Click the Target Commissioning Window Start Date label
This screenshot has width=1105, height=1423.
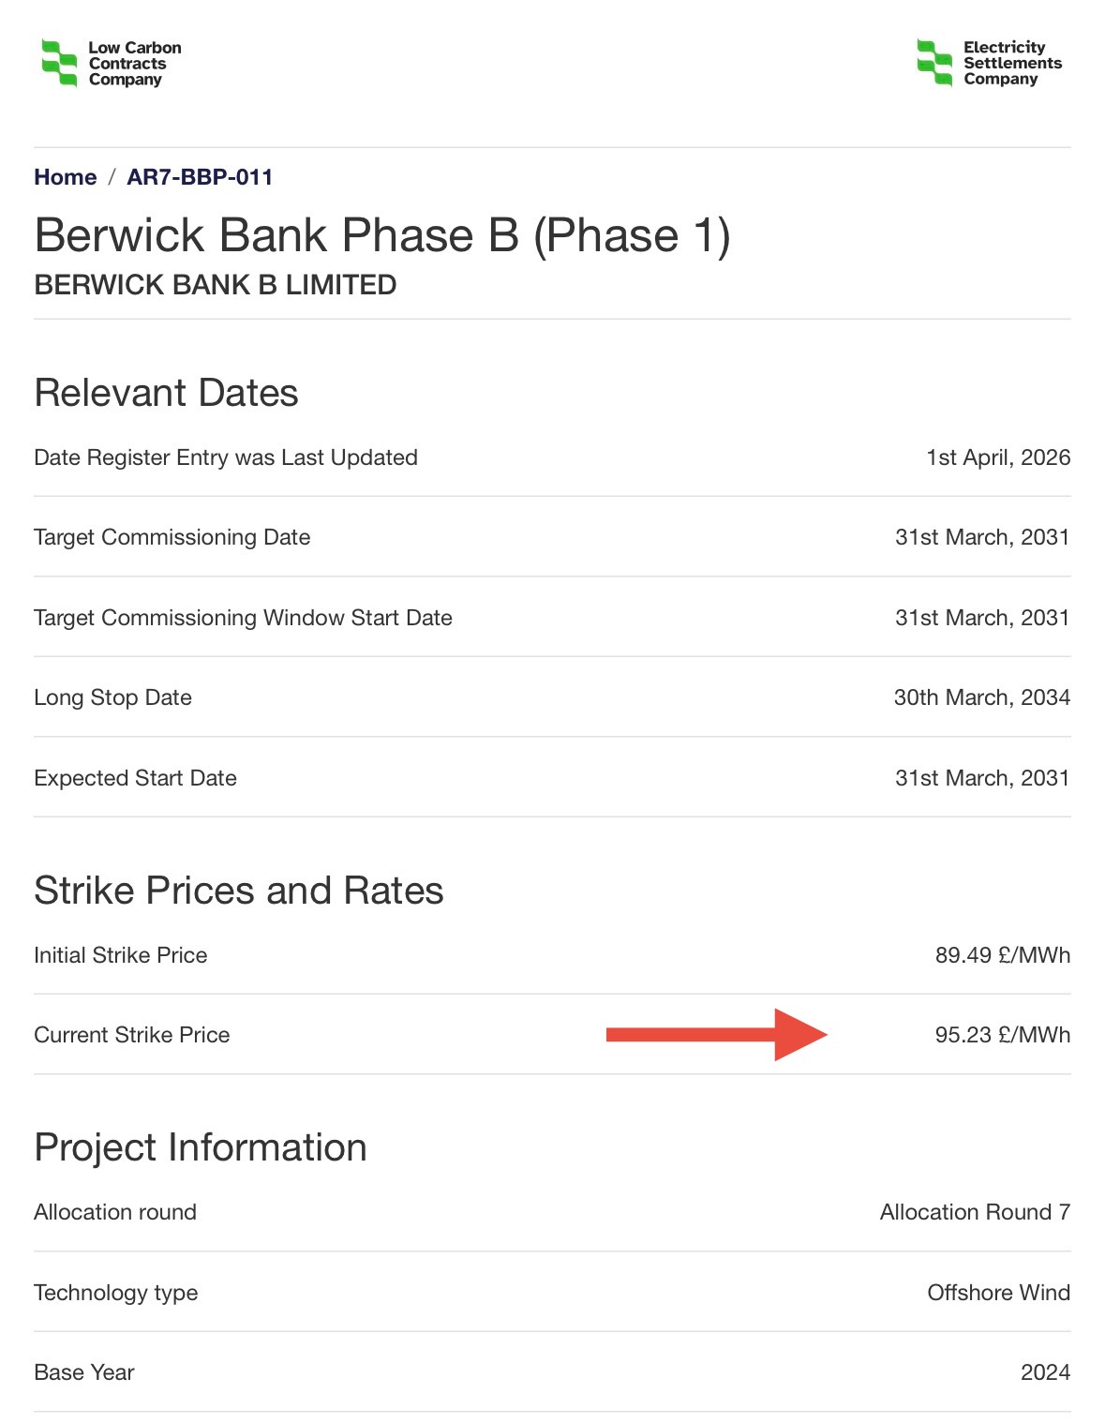click(243, 618)
